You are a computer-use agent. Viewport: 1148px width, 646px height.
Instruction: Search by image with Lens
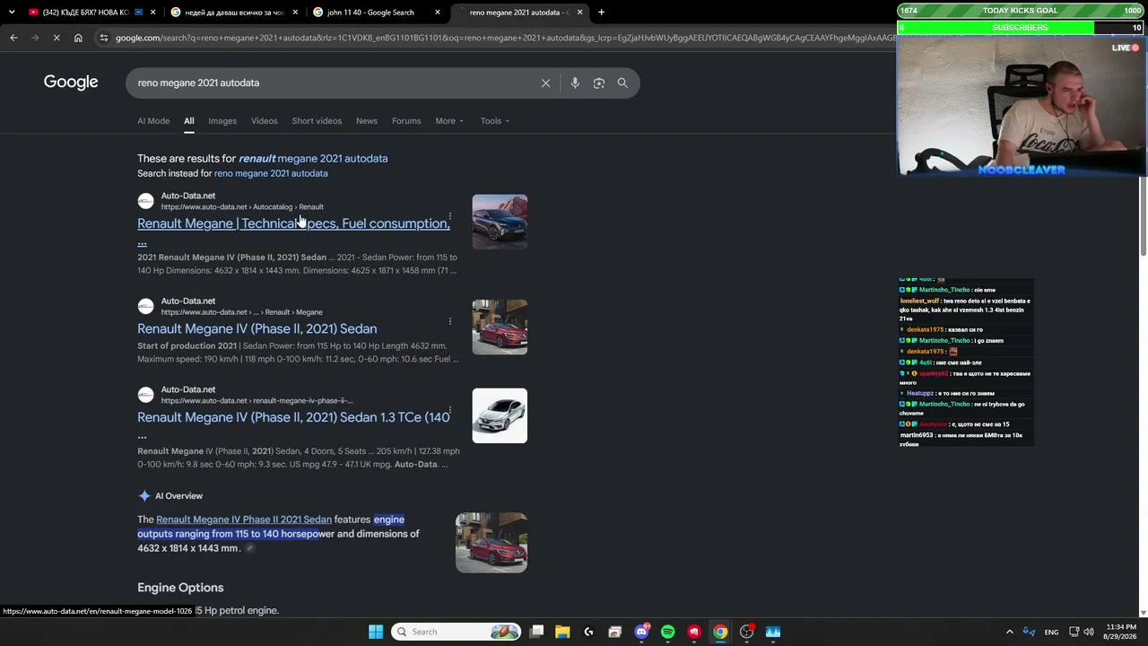click(599, 83)
